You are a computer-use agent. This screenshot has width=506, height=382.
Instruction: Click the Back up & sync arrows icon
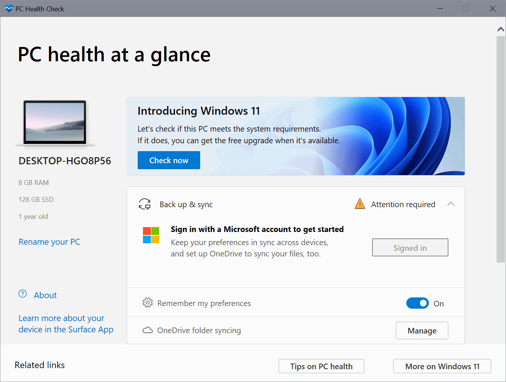click(x=145, y=204)
